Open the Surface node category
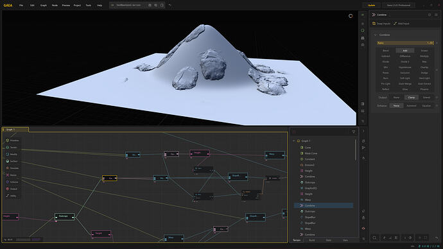The width and height of the screenshot is (443, 249). (12, 161)
